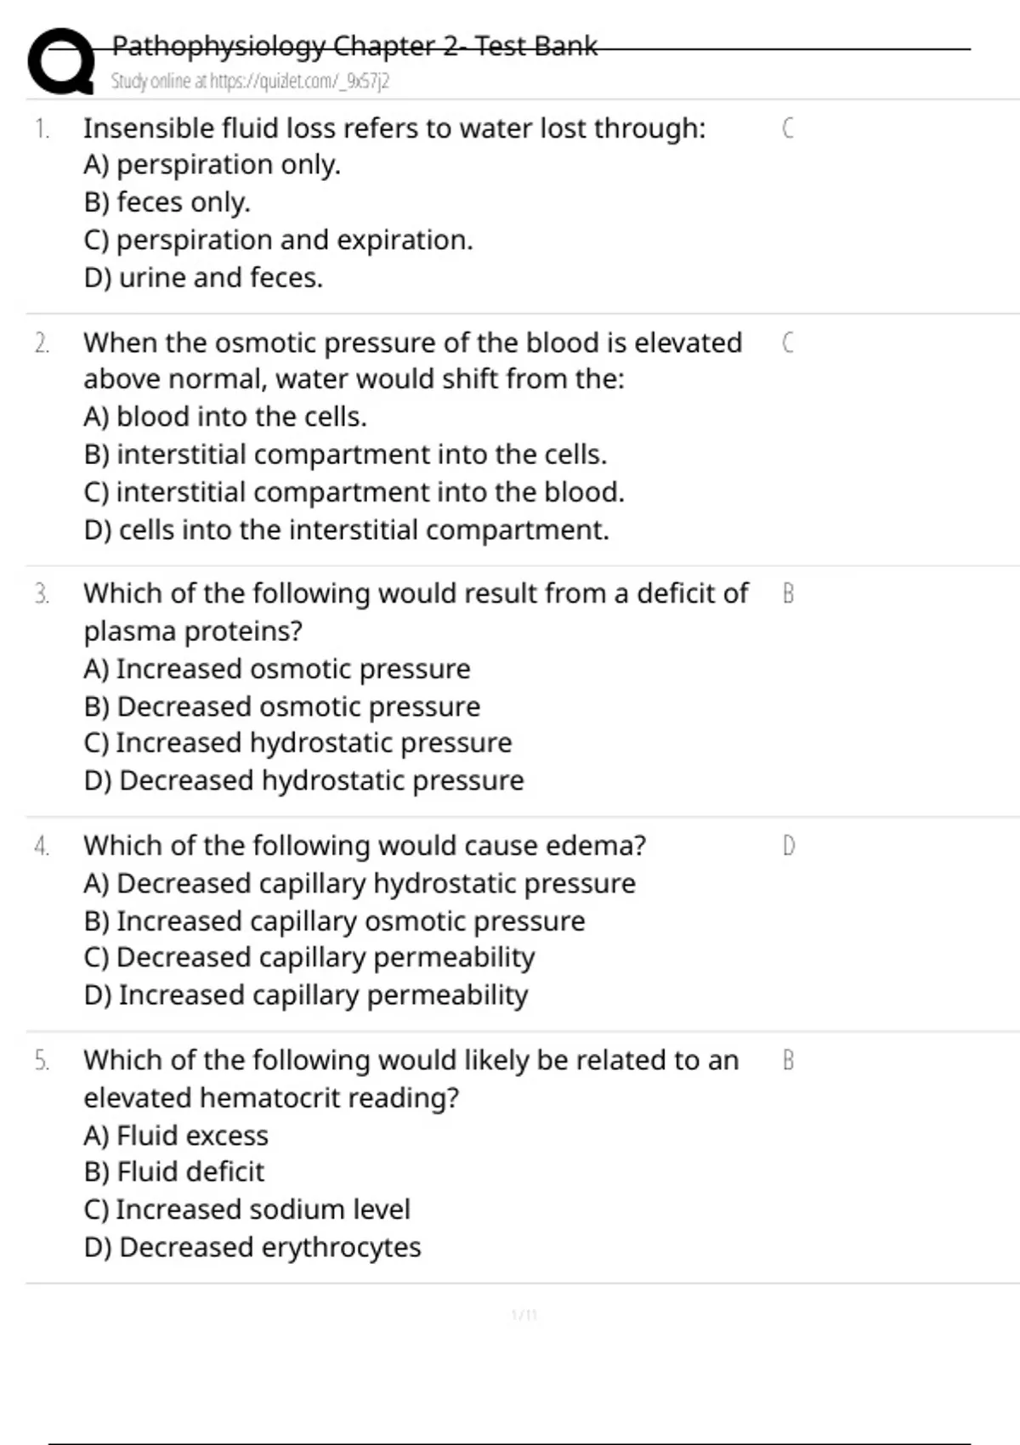Select option A blood into the cells

pos(225,417)
